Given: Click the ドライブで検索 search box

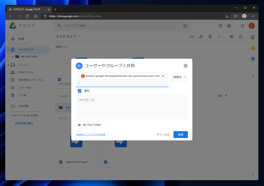Looking at the screenshot, I should click(122, 26).
